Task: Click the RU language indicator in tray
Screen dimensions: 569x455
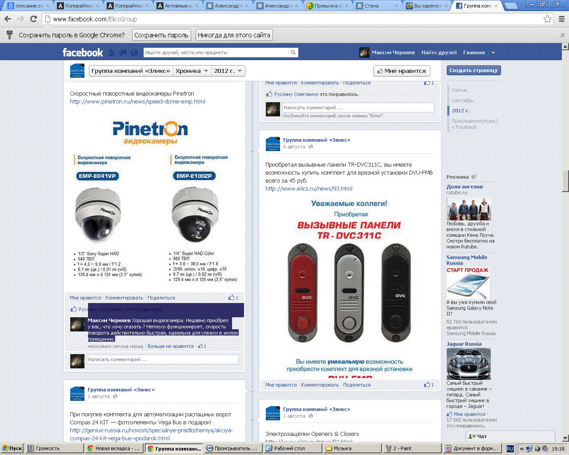Action: (510, 449)
